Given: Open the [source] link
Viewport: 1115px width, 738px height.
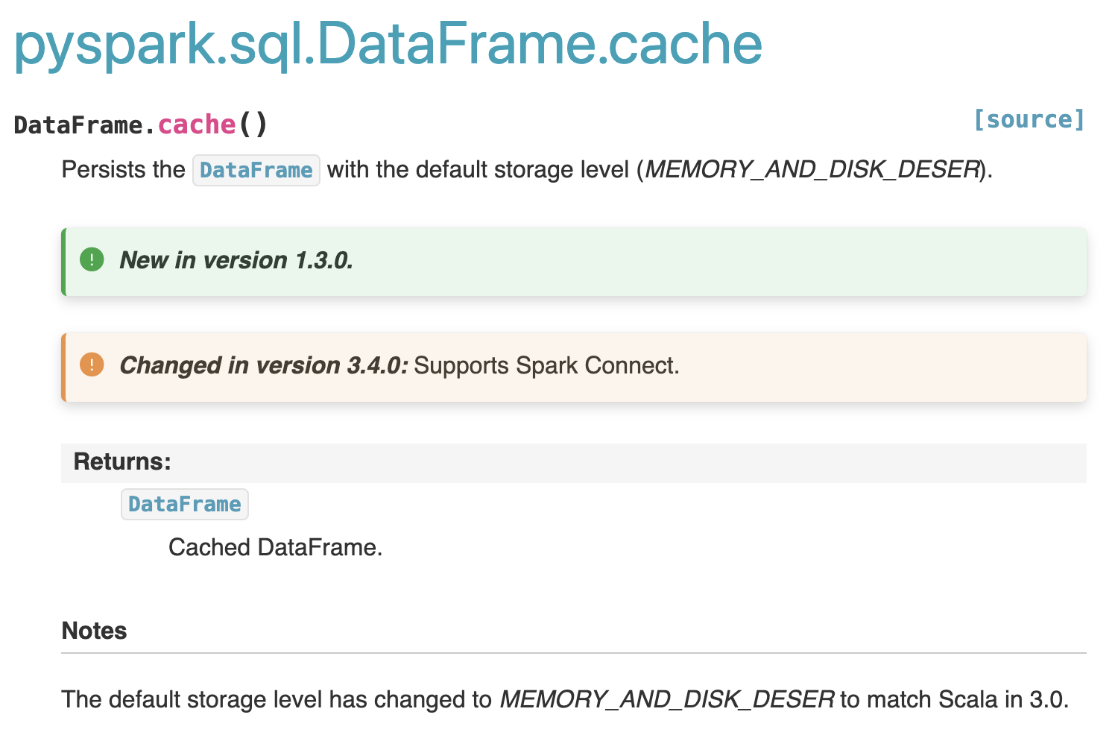Looking at the screenshot, I should pos(1029,120).
